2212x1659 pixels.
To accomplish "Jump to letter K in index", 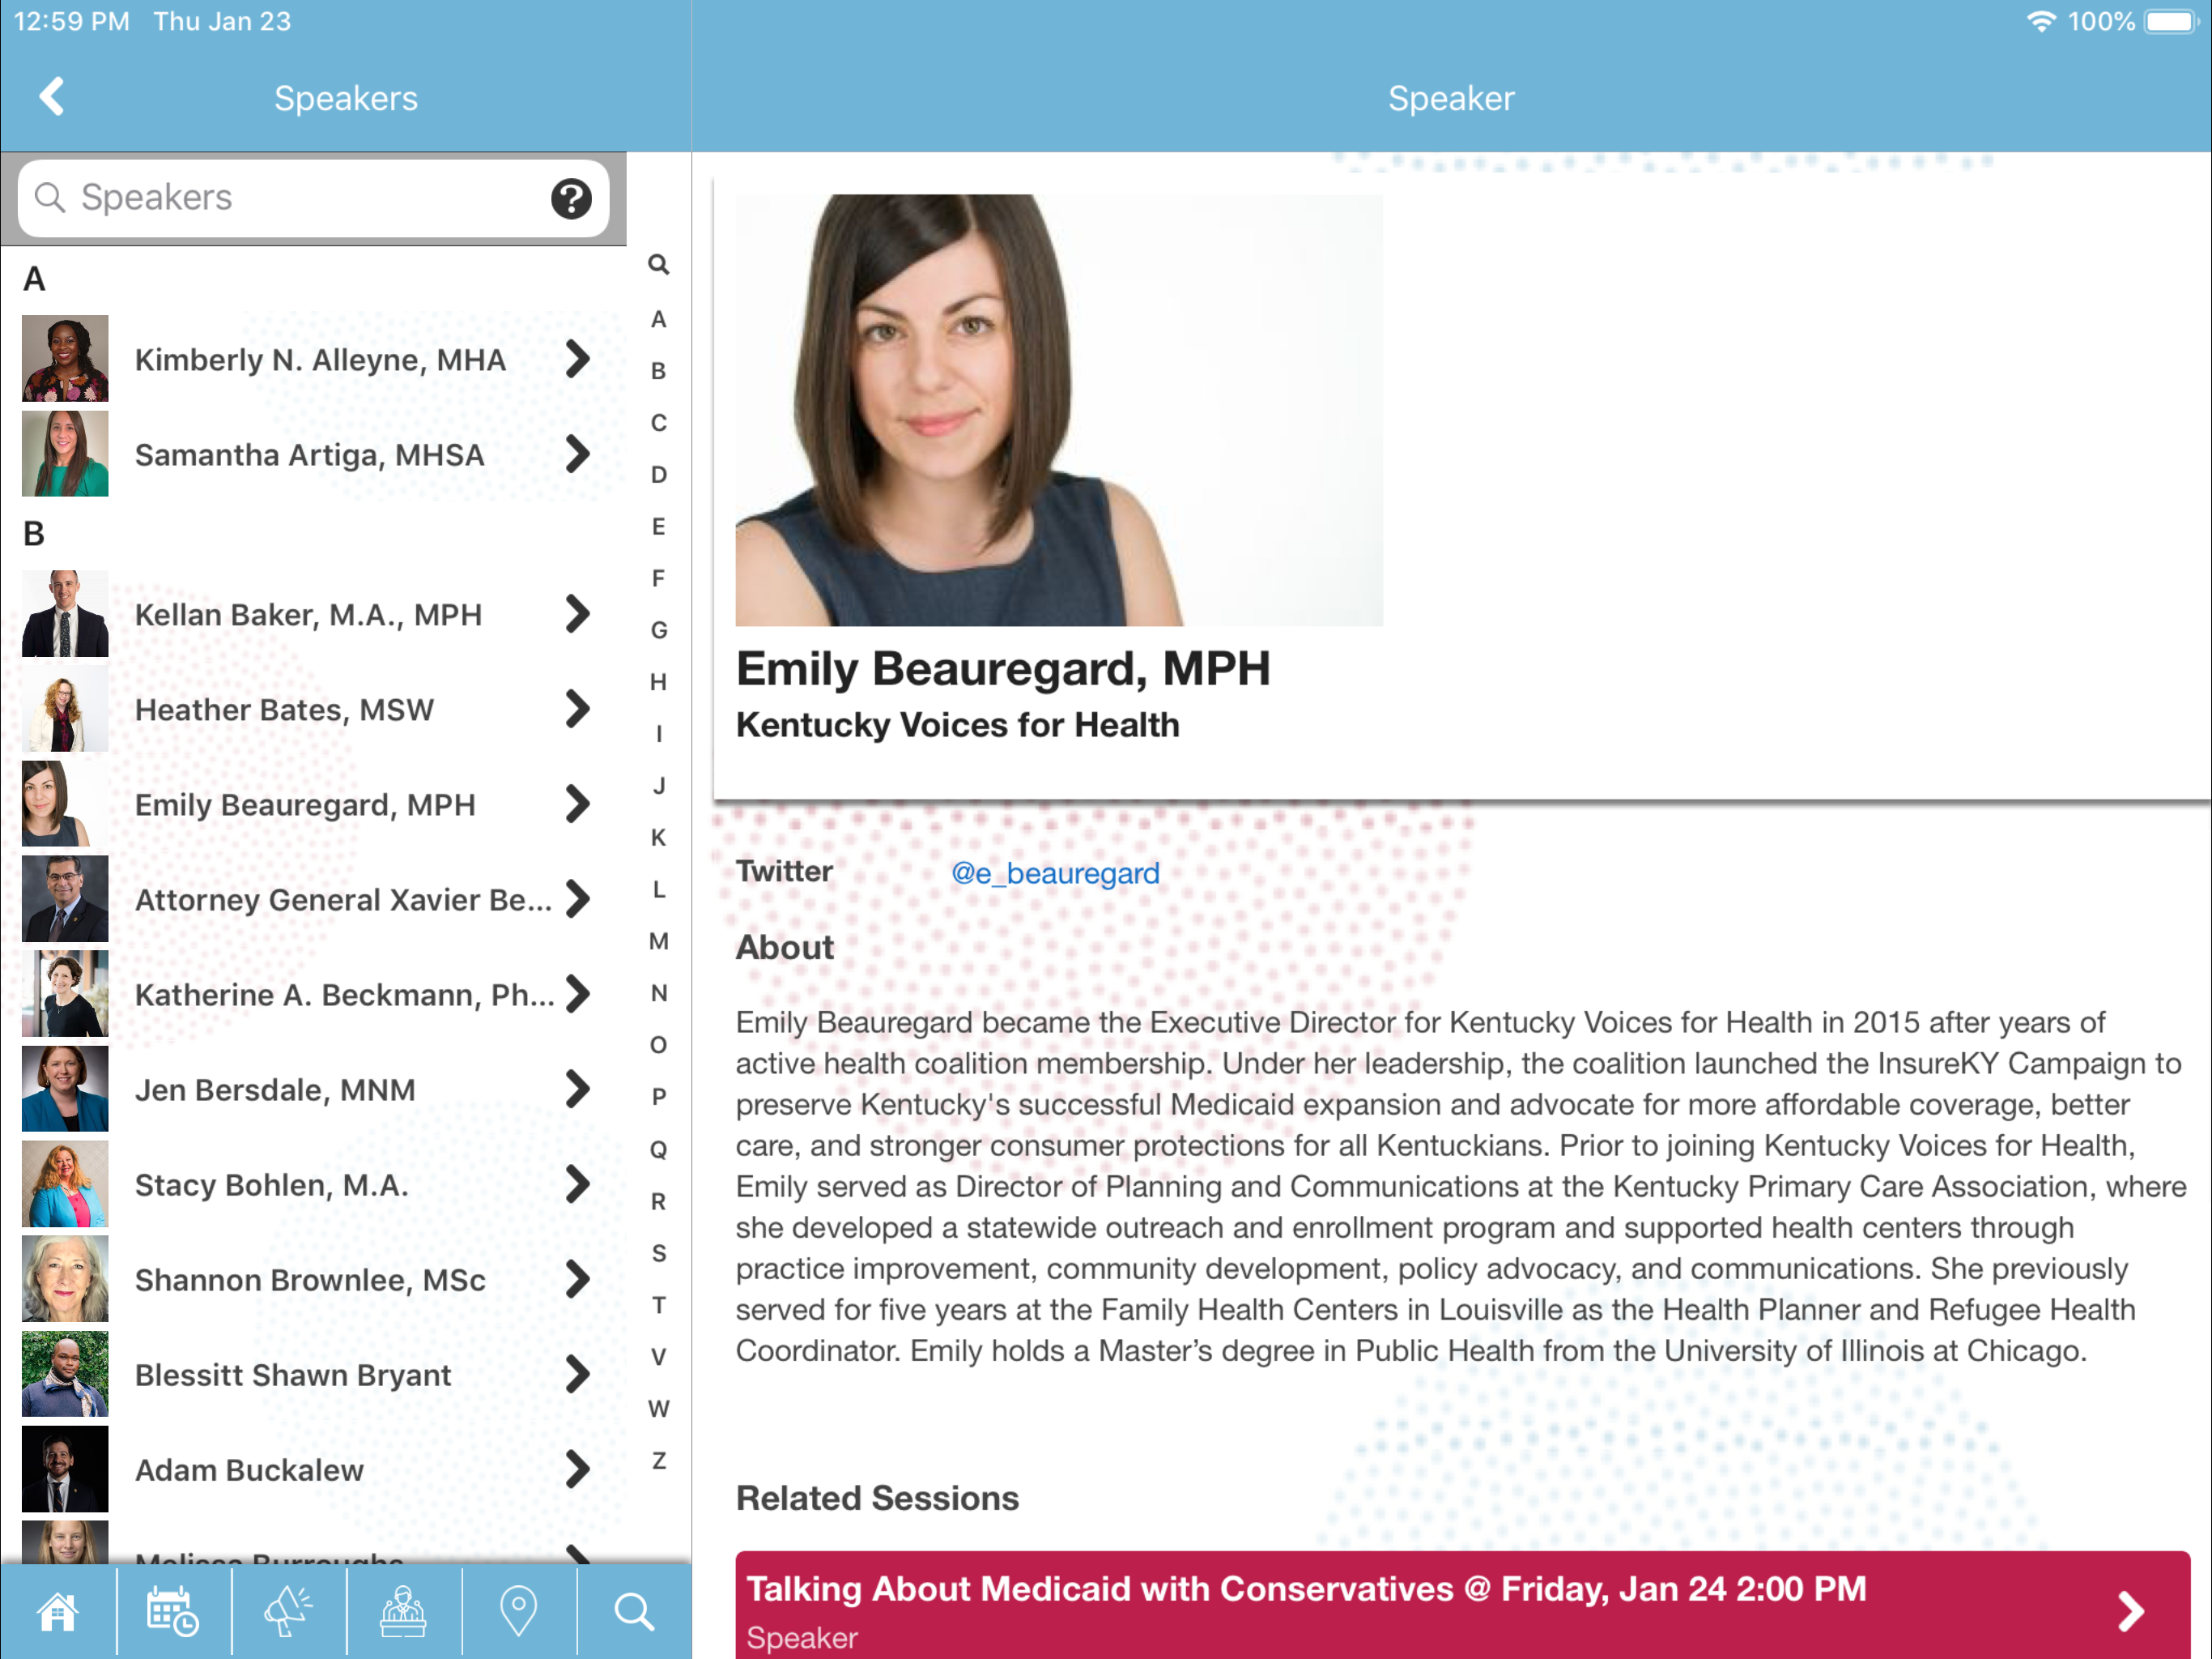I will [658, 837].
